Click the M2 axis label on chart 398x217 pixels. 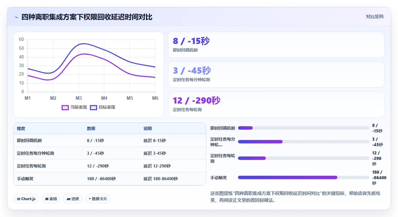[x=53, y=98]
